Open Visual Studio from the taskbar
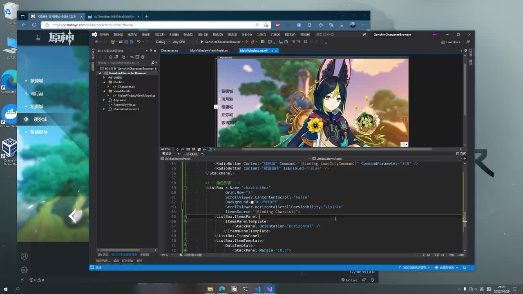Screen dimensions: 523x294 269,289
